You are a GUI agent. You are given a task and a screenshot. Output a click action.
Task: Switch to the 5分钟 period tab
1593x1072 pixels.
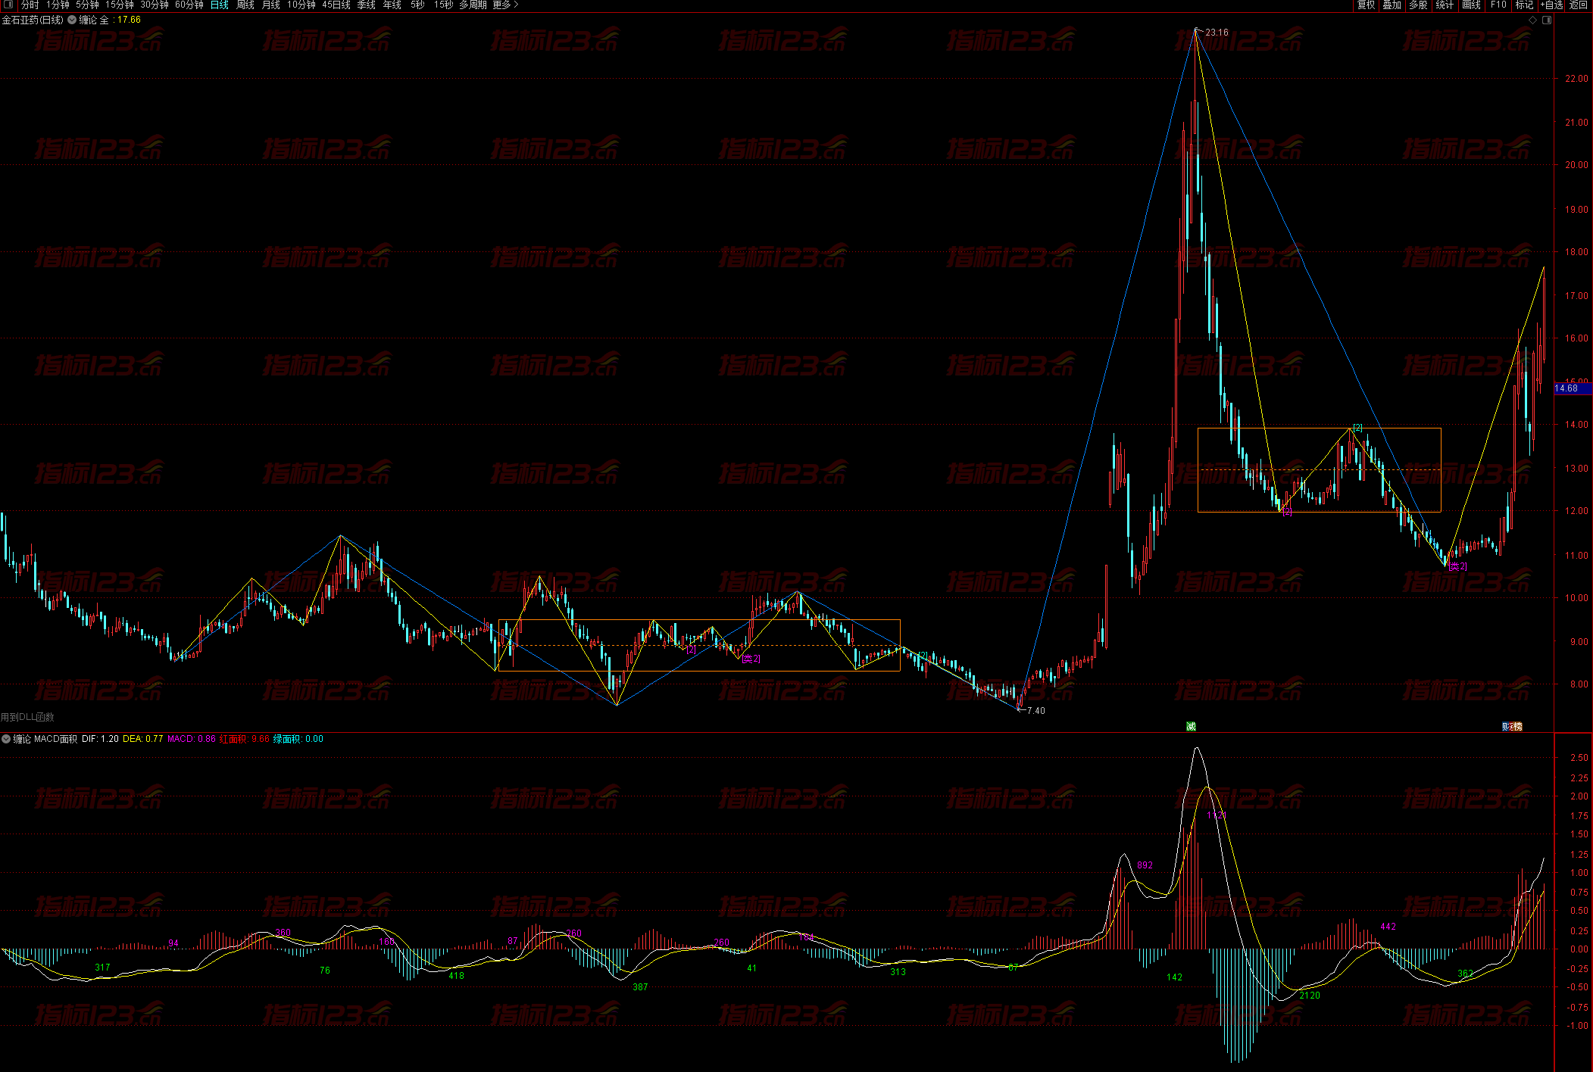pos(87,5)
